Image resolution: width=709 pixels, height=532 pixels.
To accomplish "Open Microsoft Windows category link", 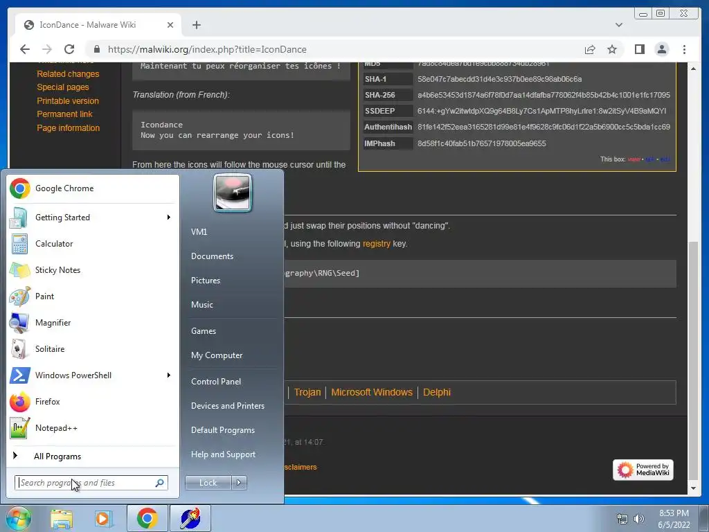I will 372,392.
